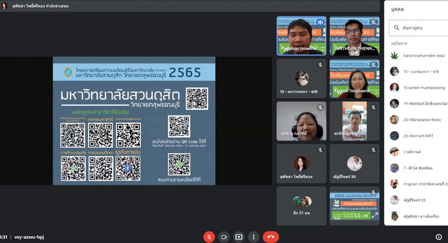Click the muted mic icon on SUNTHORN tile
Screen dimensions: 448x243
tap(374, 22)
